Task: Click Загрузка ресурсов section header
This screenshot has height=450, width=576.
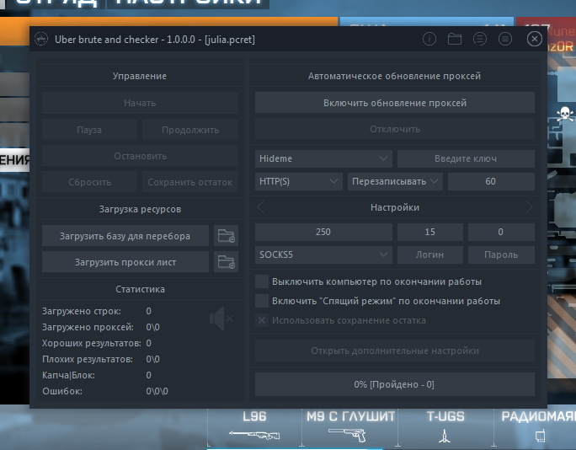Action: click(140, 209)
